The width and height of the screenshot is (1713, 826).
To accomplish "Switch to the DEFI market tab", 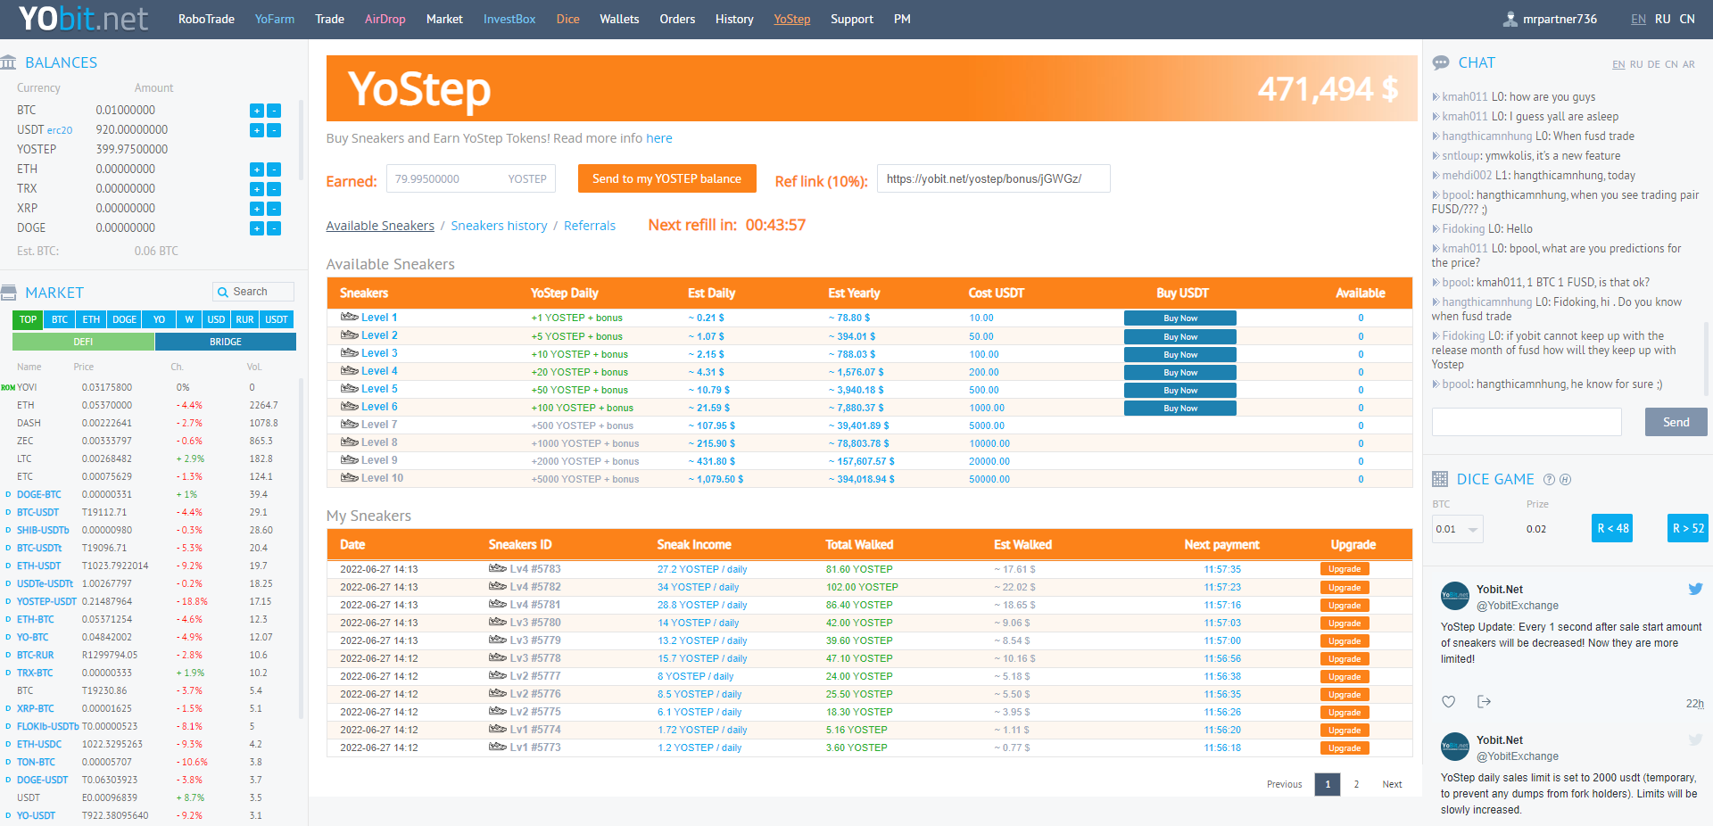I will 83,342.
